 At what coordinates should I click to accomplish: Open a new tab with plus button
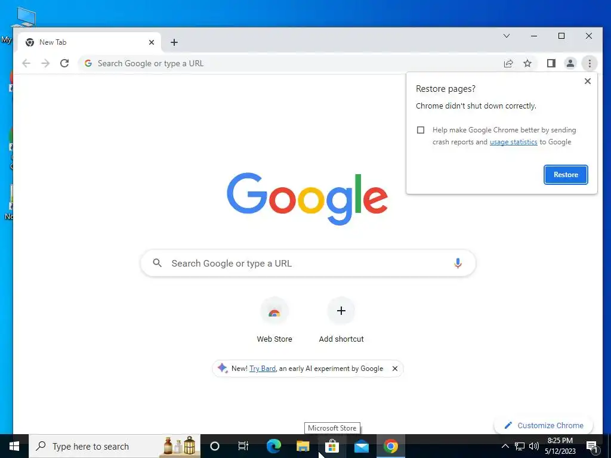(174, 42)
